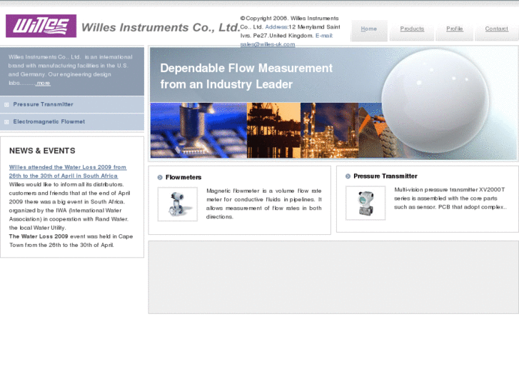Click the 'Multi-vision pressure transmitter XV2000T' description
Screen dimensions: 519x389
click(450, 198)
